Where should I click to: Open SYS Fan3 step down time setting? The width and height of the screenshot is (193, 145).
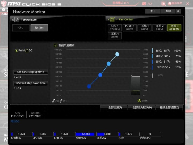[31, 83]
